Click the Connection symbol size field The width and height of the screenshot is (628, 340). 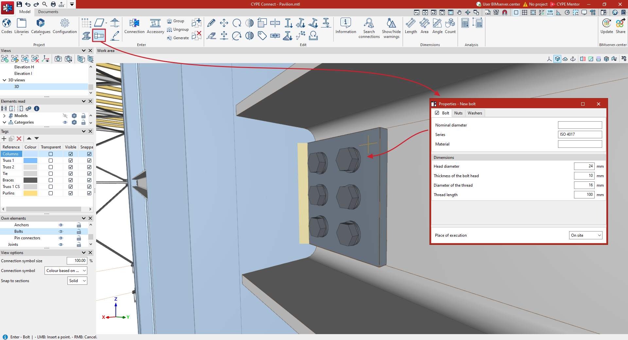tap(77, 261)
